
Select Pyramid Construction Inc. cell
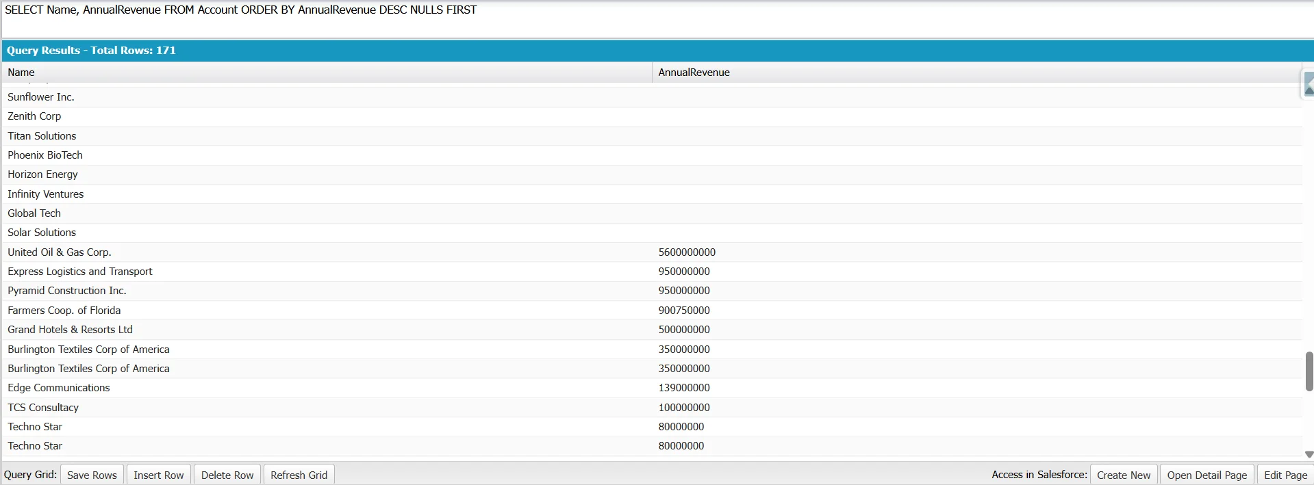click(327, 291)
